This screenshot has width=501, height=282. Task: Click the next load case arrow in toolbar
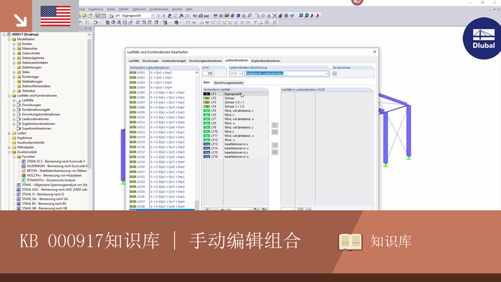click(164, 16)
